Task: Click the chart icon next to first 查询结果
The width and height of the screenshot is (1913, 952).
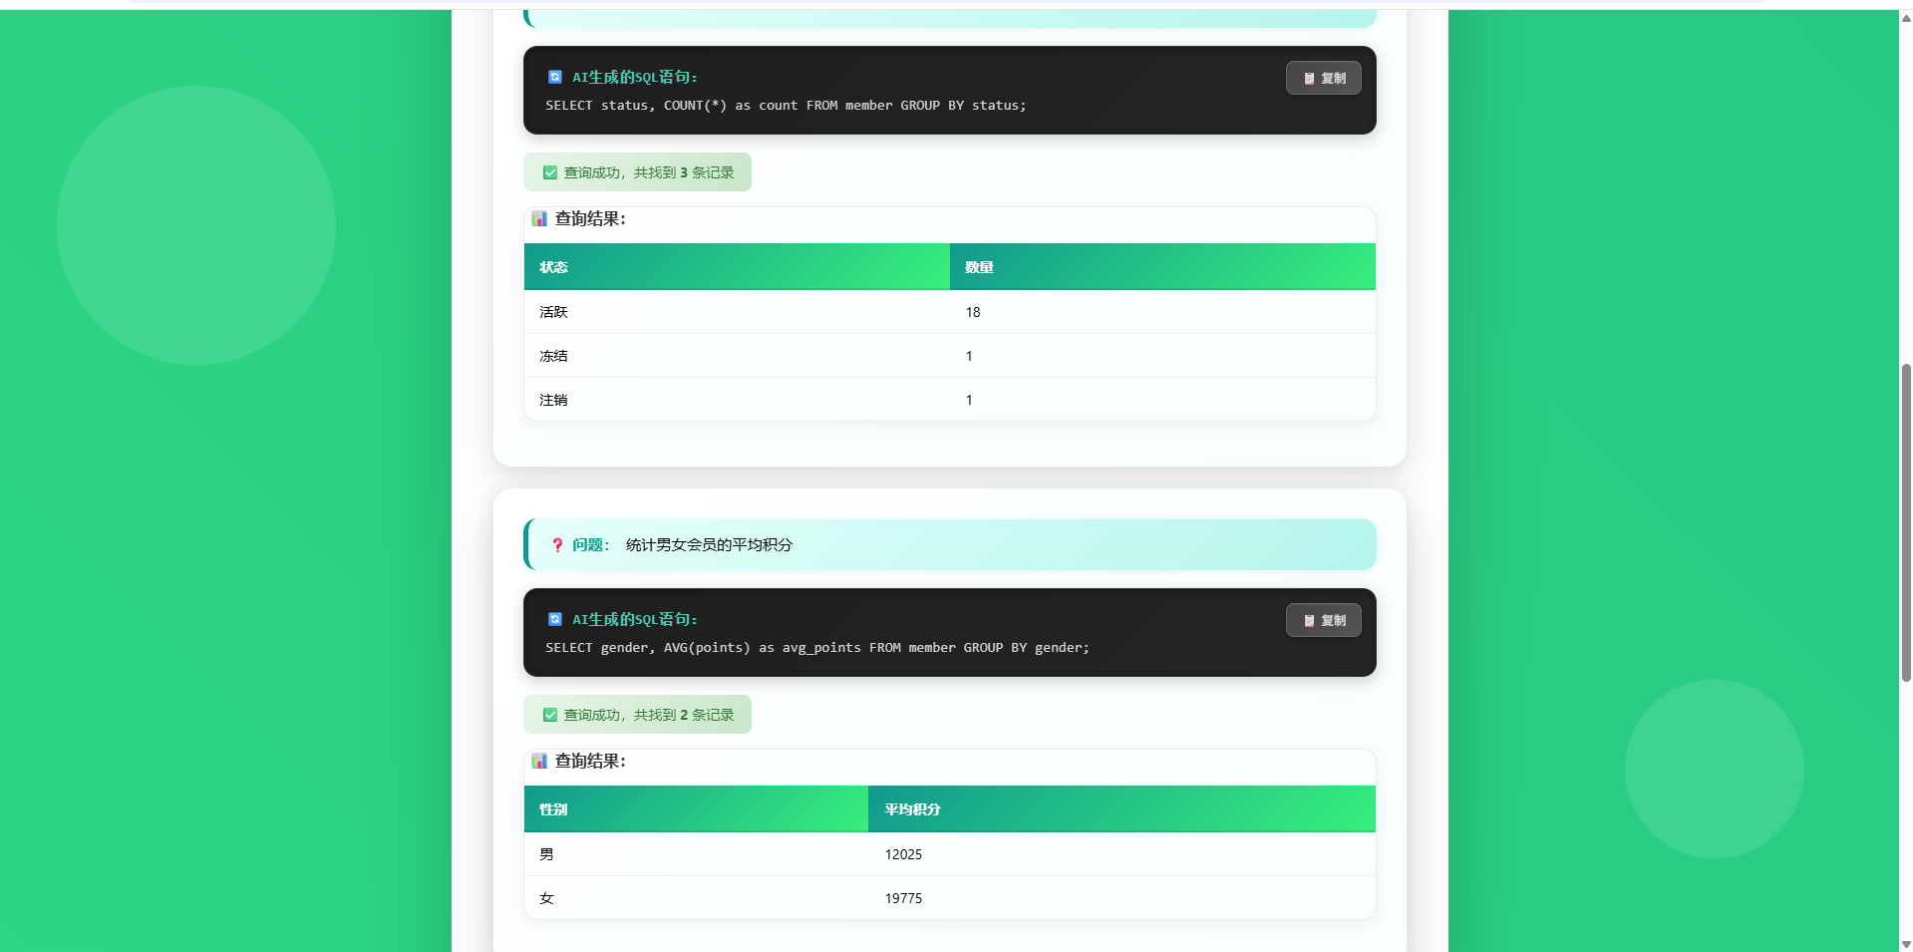Action: pyautogui.click(x=539, y=218)
